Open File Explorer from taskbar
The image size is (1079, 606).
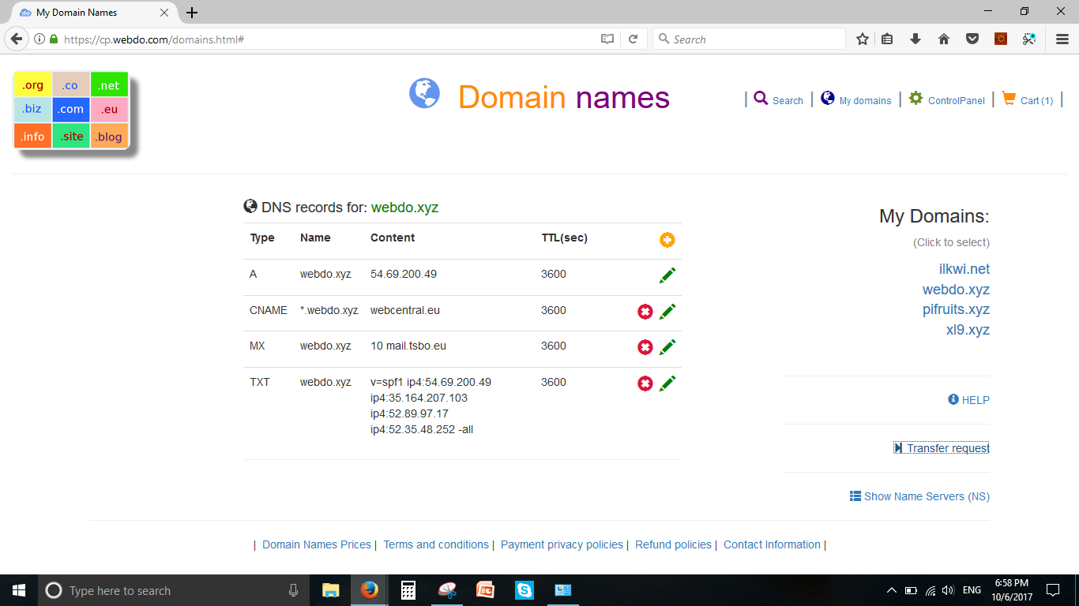point(331,590)
